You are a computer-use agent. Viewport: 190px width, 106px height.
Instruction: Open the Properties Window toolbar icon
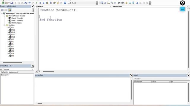point(54,3)
